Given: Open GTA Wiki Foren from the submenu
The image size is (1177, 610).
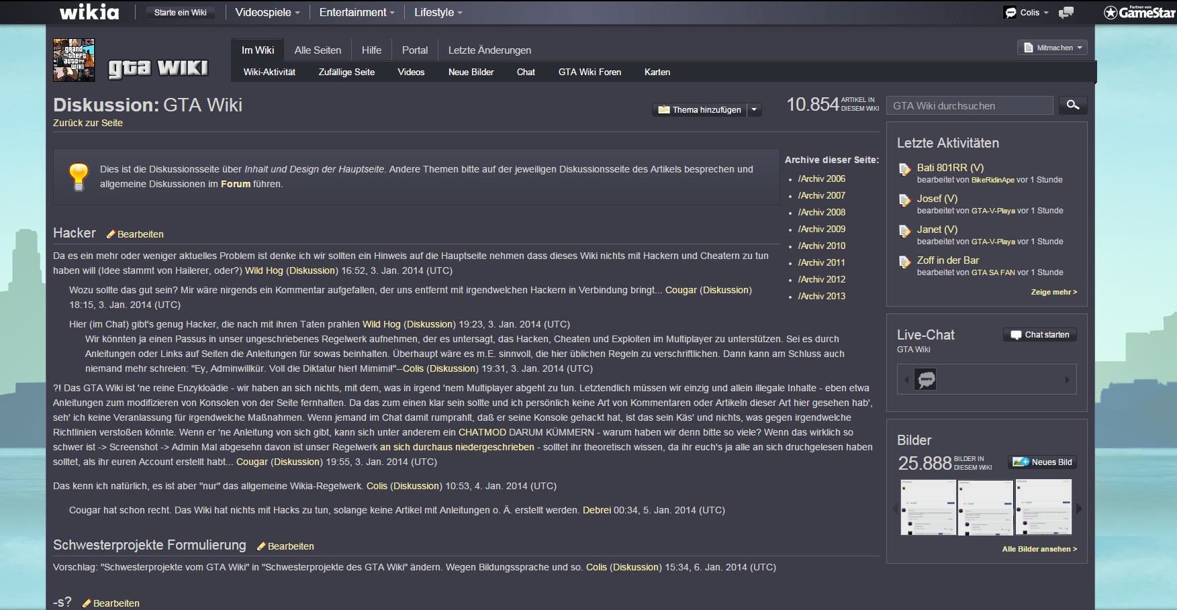Looking at the screenshot, I should coord(590,72).
